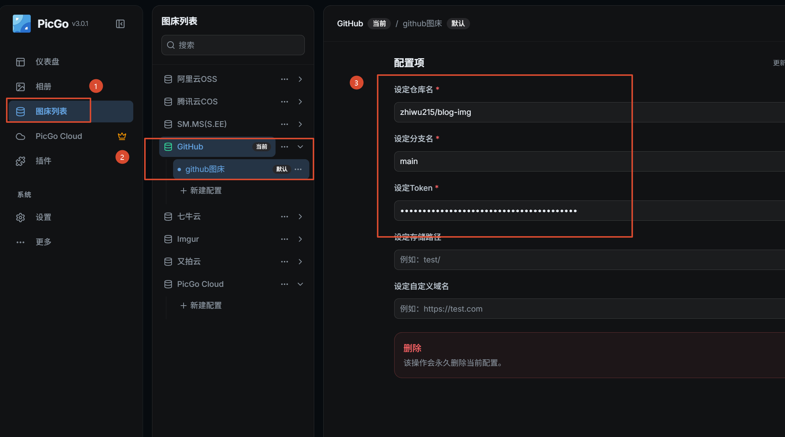Open more options for 阿里云OSS
This screenshot has width=785, height=437.
click(x=285, y=79)
